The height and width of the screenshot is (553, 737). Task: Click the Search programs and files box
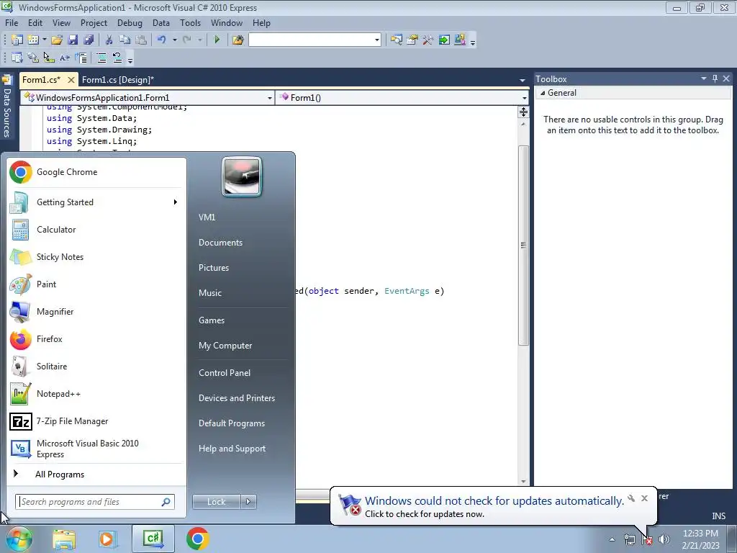click(x=94, y=502)
